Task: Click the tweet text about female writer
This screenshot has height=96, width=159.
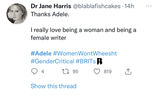Action: (x=83, y=34)
